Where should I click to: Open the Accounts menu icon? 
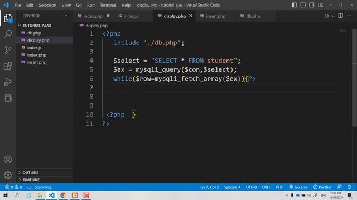(8, 159)
